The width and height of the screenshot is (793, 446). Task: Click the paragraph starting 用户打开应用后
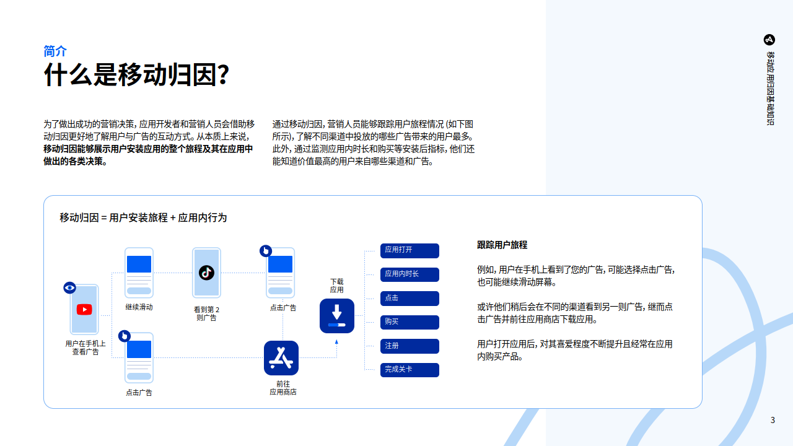pos(575,350)
